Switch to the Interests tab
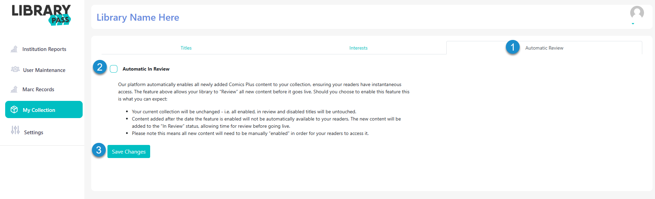This screenshot has height=199, width=655. pyautogui.click(x=358, y=48)
